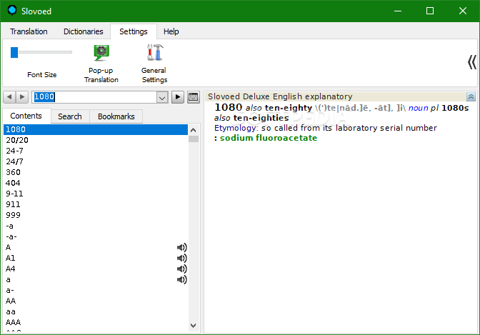
Task: Open the Bookmarks tab
Action: (116, 116)
